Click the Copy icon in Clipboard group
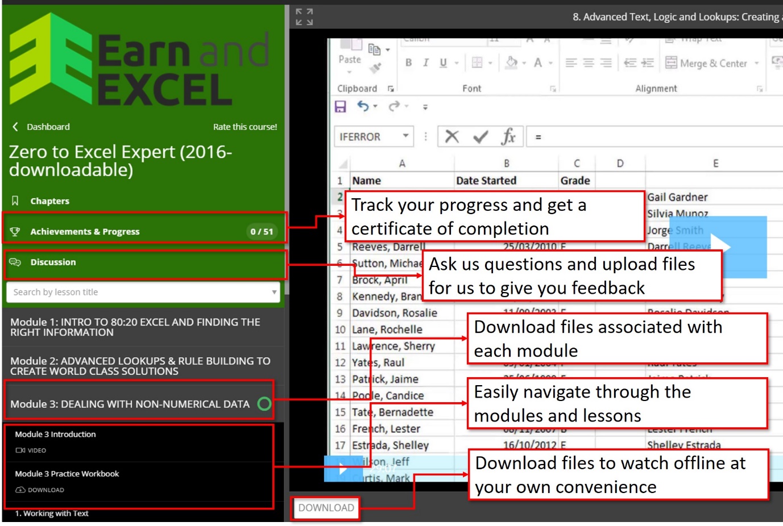The height and width of the screenshot is (526, 783). point(374,49)
